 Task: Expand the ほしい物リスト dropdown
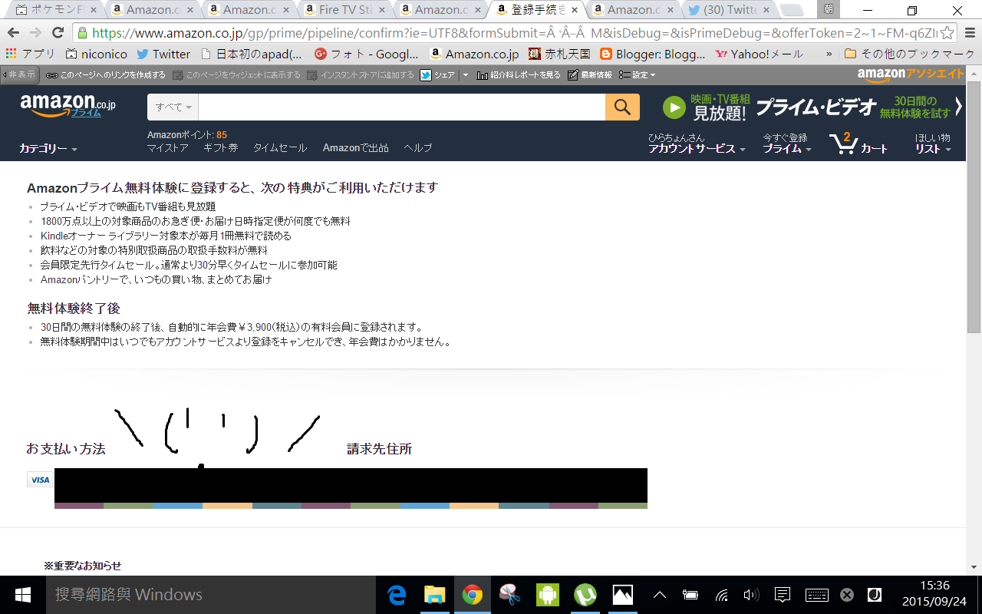point(933,144)
